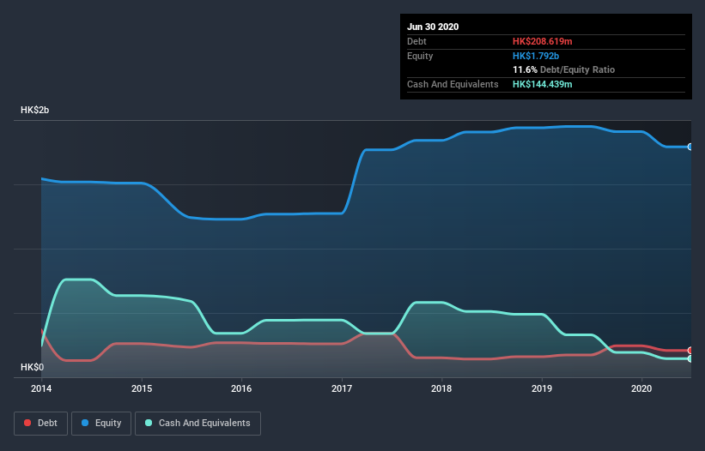Click the 2015 x-axis label
The height and width of the screenshot is (451, 705).
[142, 388]
